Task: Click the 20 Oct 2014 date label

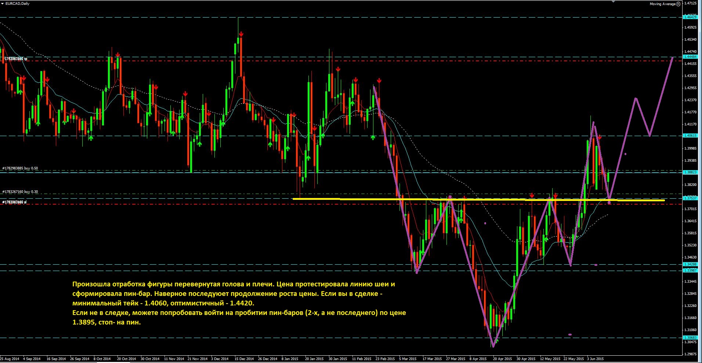Action: coord(126,359)
